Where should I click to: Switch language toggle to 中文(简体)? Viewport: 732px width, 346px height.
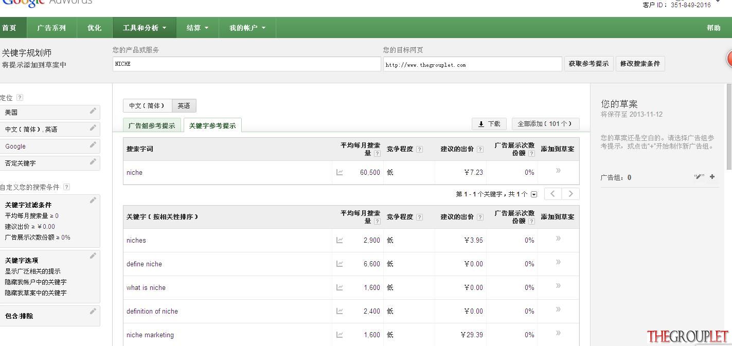pos(148,106)
